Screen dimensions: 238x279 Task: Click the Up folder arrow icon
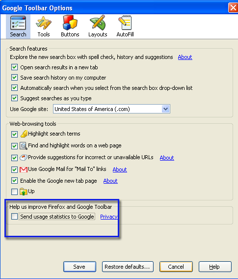(23, 192)
